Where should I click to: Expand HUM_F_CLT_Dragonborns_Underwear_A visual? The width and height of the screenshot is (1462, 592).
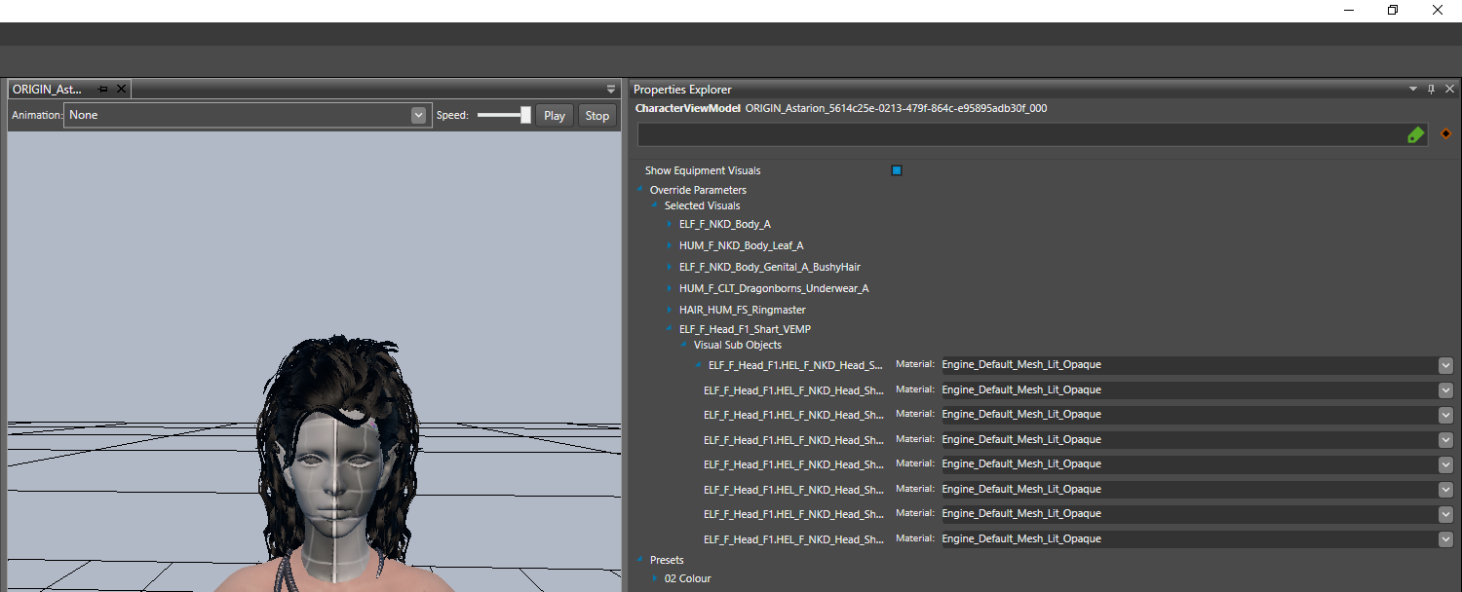click(x=670, y=288)
